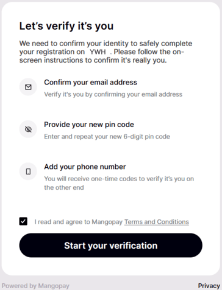Image resolution: width=222 pixels, height=290 pixels.
Task: Select the Confirm your email address step heading
Action: (90, 82)
